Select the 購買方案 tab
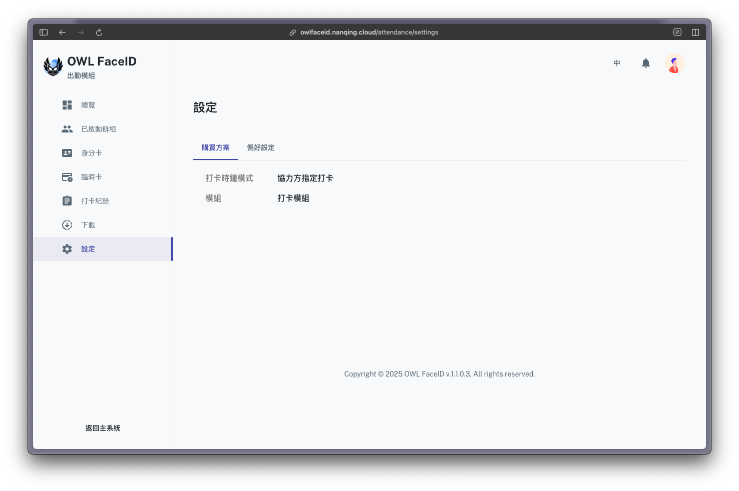 pyautogui.click(x=216, y=147)
